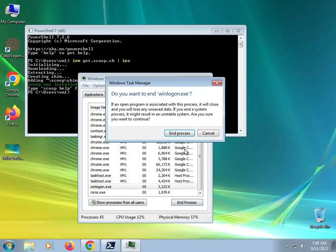This screenshot has width=336, height=252.
Task: Open the taskbar clock and date
Action: pos(319,246)
